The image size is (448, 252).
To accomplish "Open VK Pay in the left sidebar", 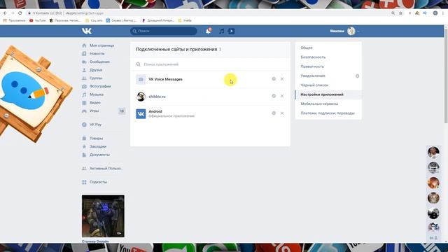I will click(x=95, y=125).
